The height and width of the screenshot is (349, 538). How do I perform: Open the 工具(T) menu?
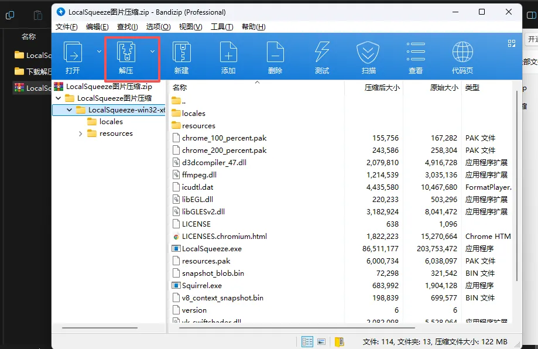coord(222,27)
